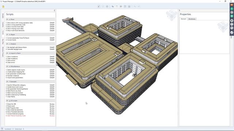The image size is (234, 131).
Task: Click the view cube in the 3D viewport
Action: pos(171,15)
